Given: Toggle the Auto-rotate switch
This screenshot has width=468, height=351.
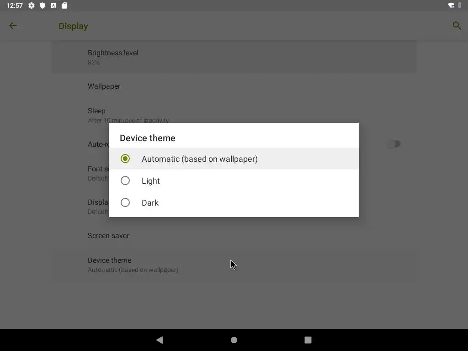Looking at the screenshot, I should 394,144.
